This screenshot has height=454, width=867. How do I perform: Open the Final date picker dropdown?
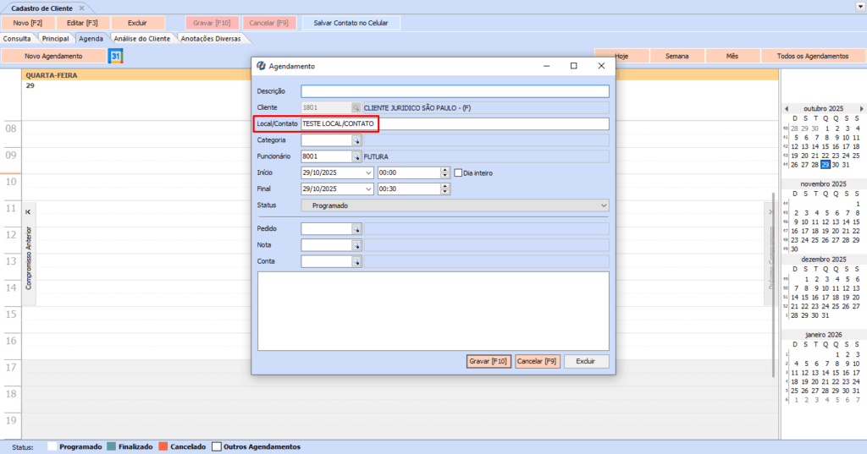click(x=367, y=189)
